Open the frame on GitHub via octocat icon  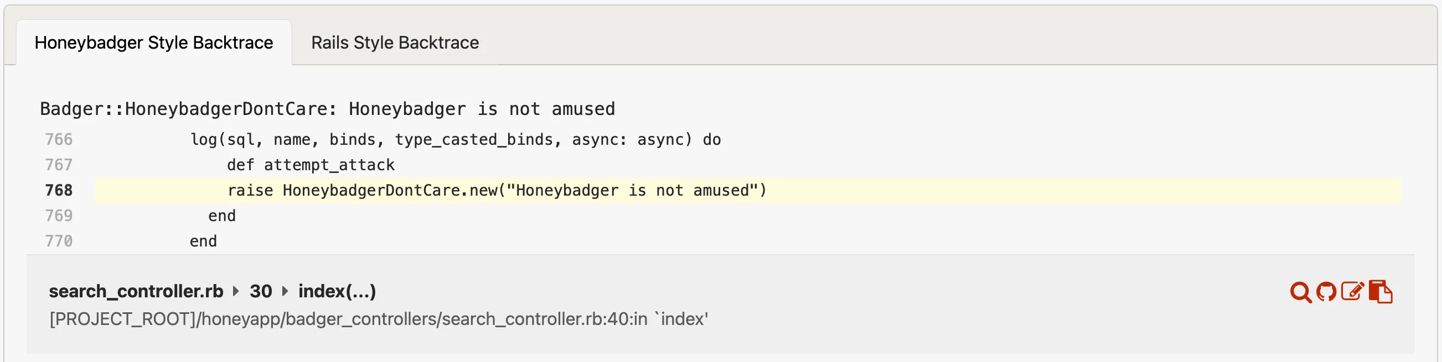click(x=1326, y=292)
